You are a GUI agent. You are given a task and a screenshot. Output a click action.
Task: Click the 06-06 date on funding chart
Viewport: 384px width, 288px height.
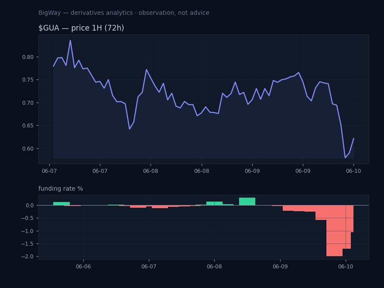click(83, 267)
